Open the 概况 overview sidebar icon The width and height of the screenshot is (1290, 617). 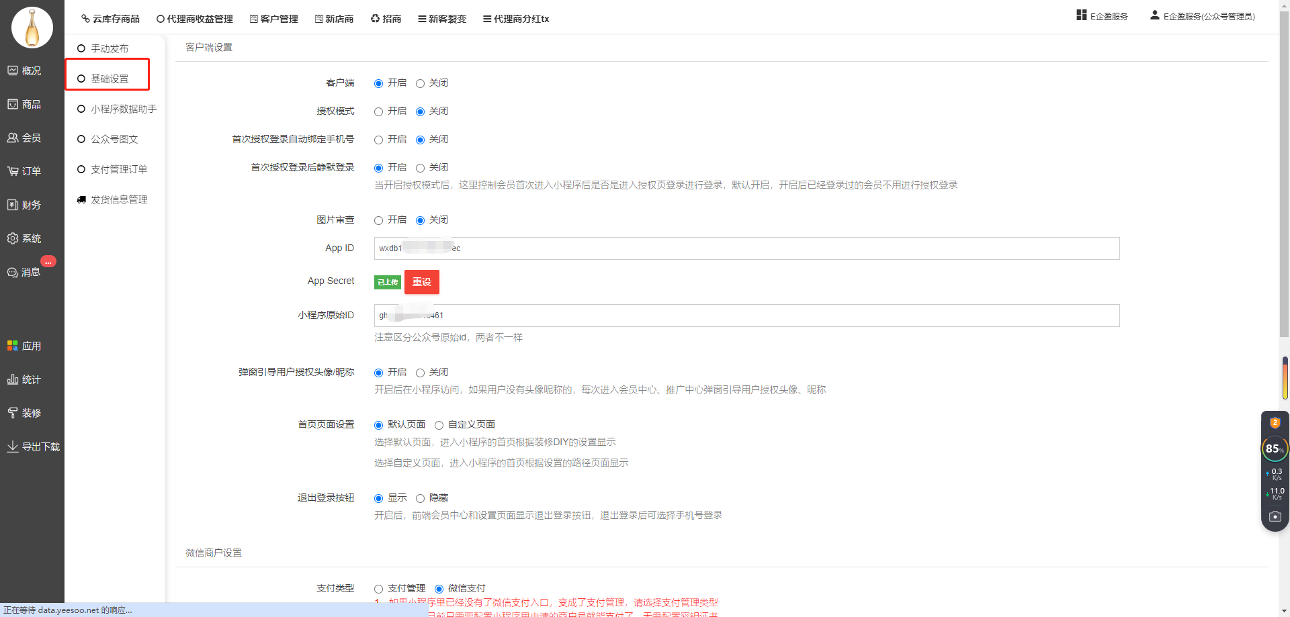13,70
